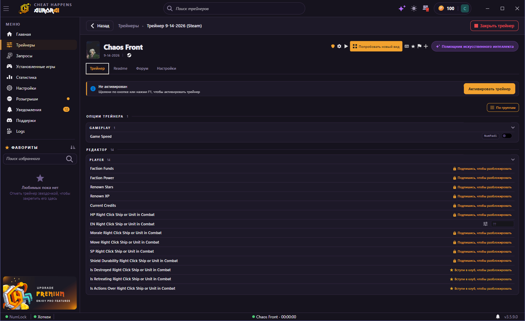Click the play icon to launch game
The width and height of the screenshot is (525, 321).
(x=346, y=46)
